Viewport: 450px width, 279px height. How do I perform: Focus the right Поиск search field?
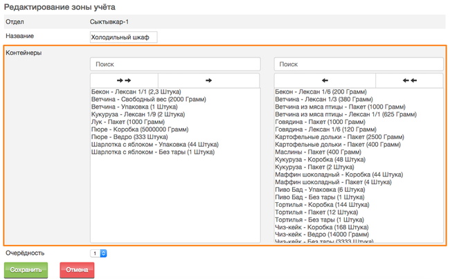pos(359,64)
